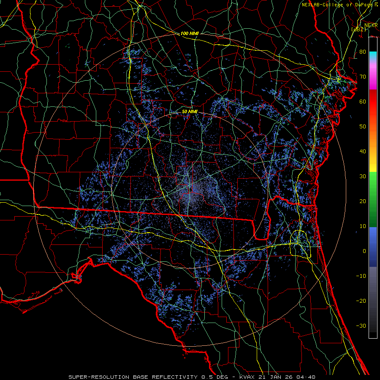Click the NEXR label above the scale
The height and width of the screenshot is (380, 380).
pos(371,25)
